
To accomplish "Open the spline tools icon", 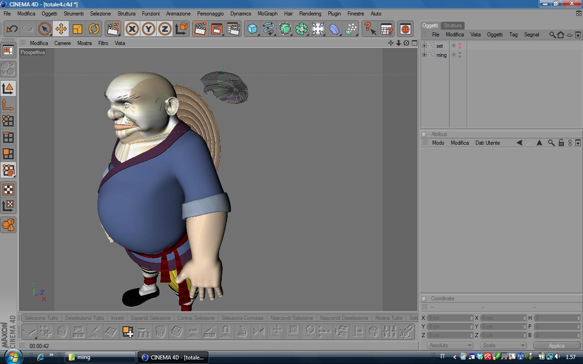I will point(269,29).
